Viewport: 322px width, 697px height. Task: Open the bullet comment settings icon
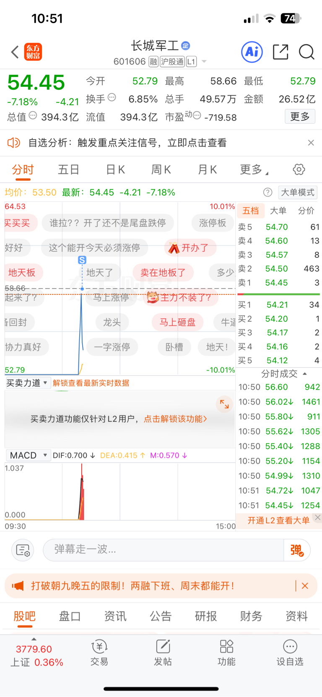tap(23, 550)
